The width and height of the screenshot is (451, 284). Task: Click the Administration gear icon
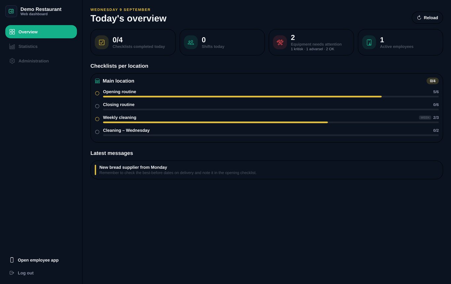[x=12, y=61]
